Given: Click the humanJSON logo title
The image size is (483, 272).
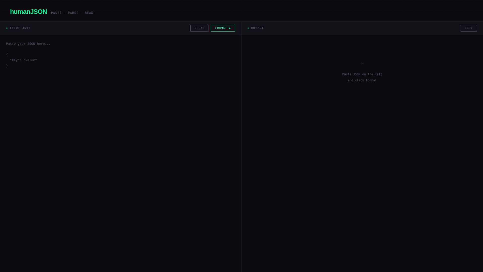Looking at the screenshot, I should (28, 12).
